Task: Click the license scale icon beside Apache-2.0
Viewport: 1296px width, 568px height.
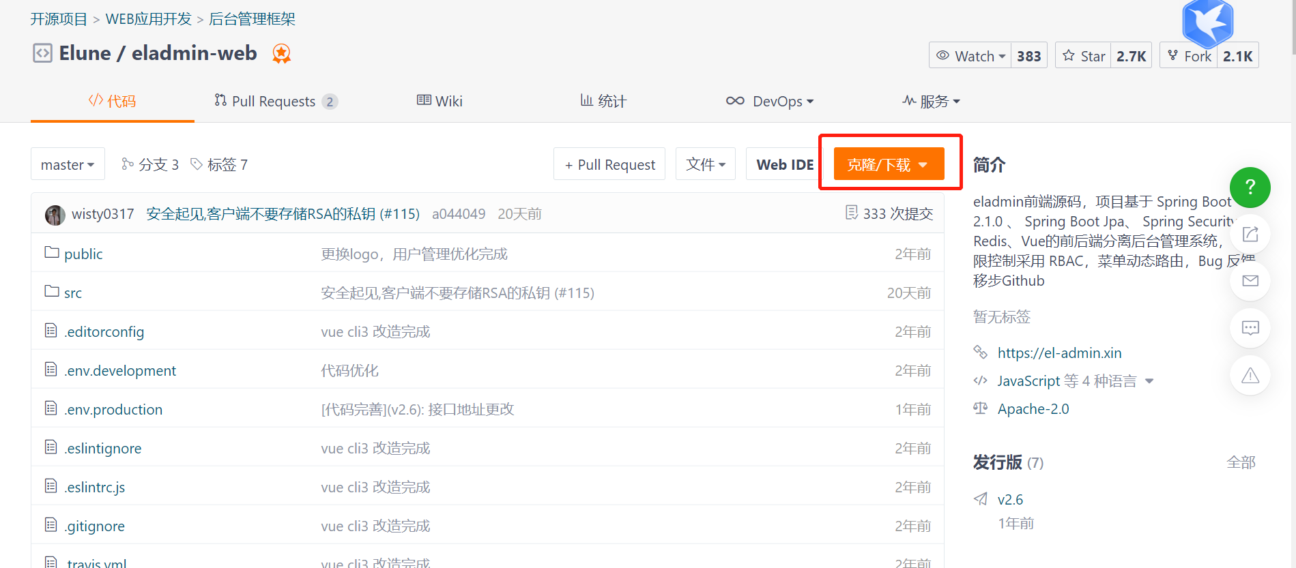Action: pos(980,408)
